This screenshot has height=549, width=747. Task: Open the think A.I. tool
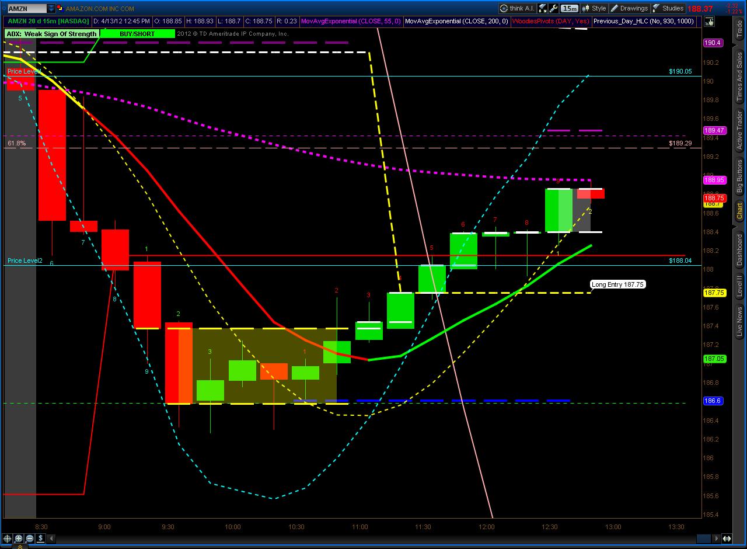point(517,8)
